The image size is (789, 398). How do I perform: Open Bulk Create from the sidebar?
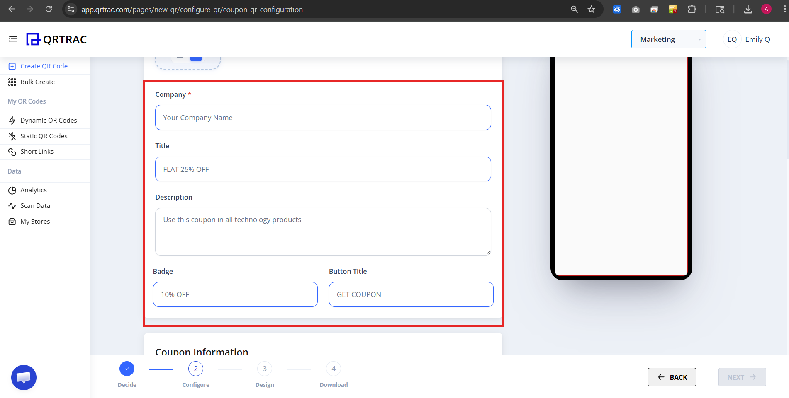pos(37,82)
